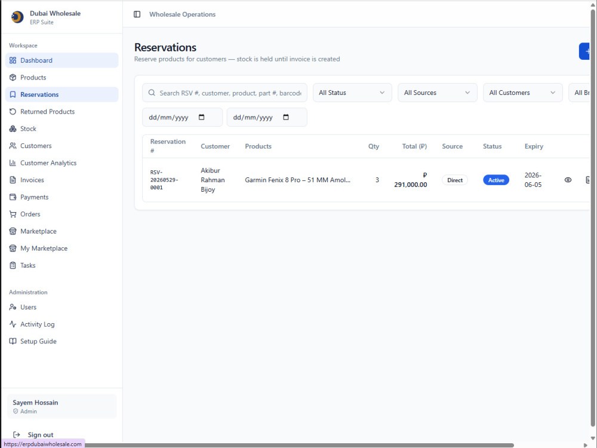Go to Invoices
Viewport: 597px width, 448px height.
[62, 180]
